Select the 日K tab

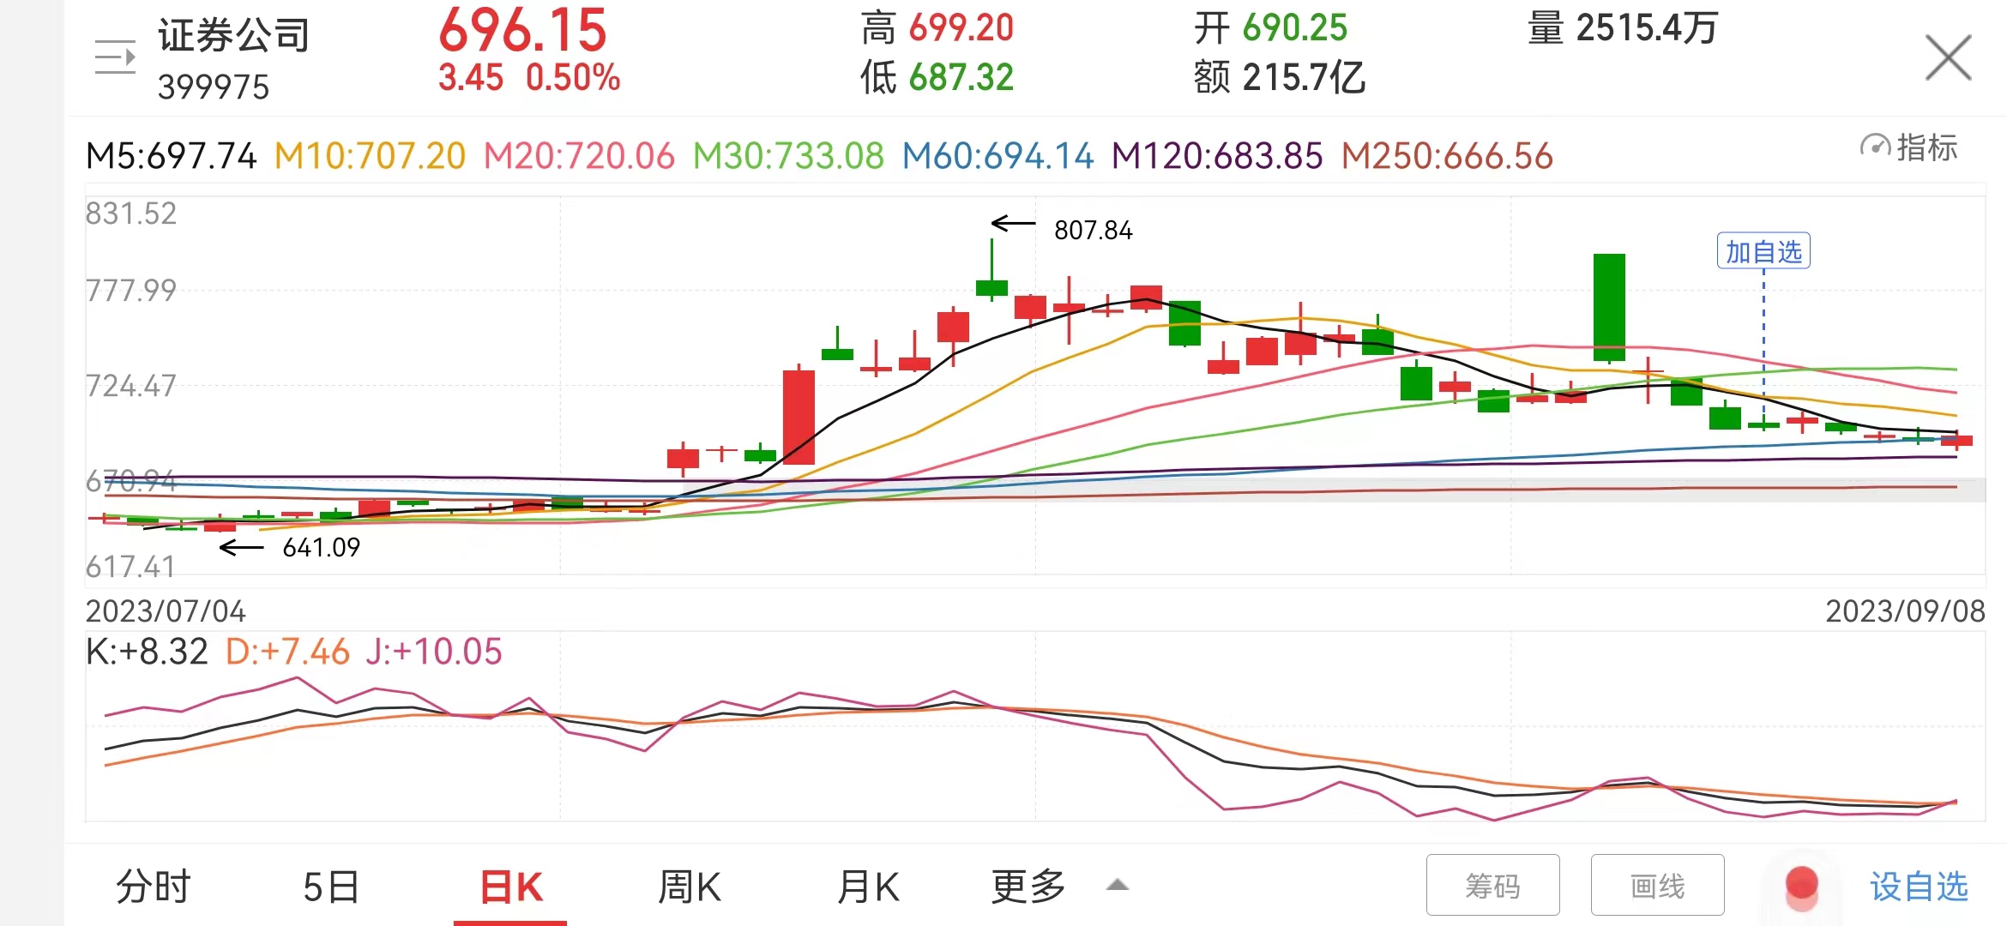511,887
